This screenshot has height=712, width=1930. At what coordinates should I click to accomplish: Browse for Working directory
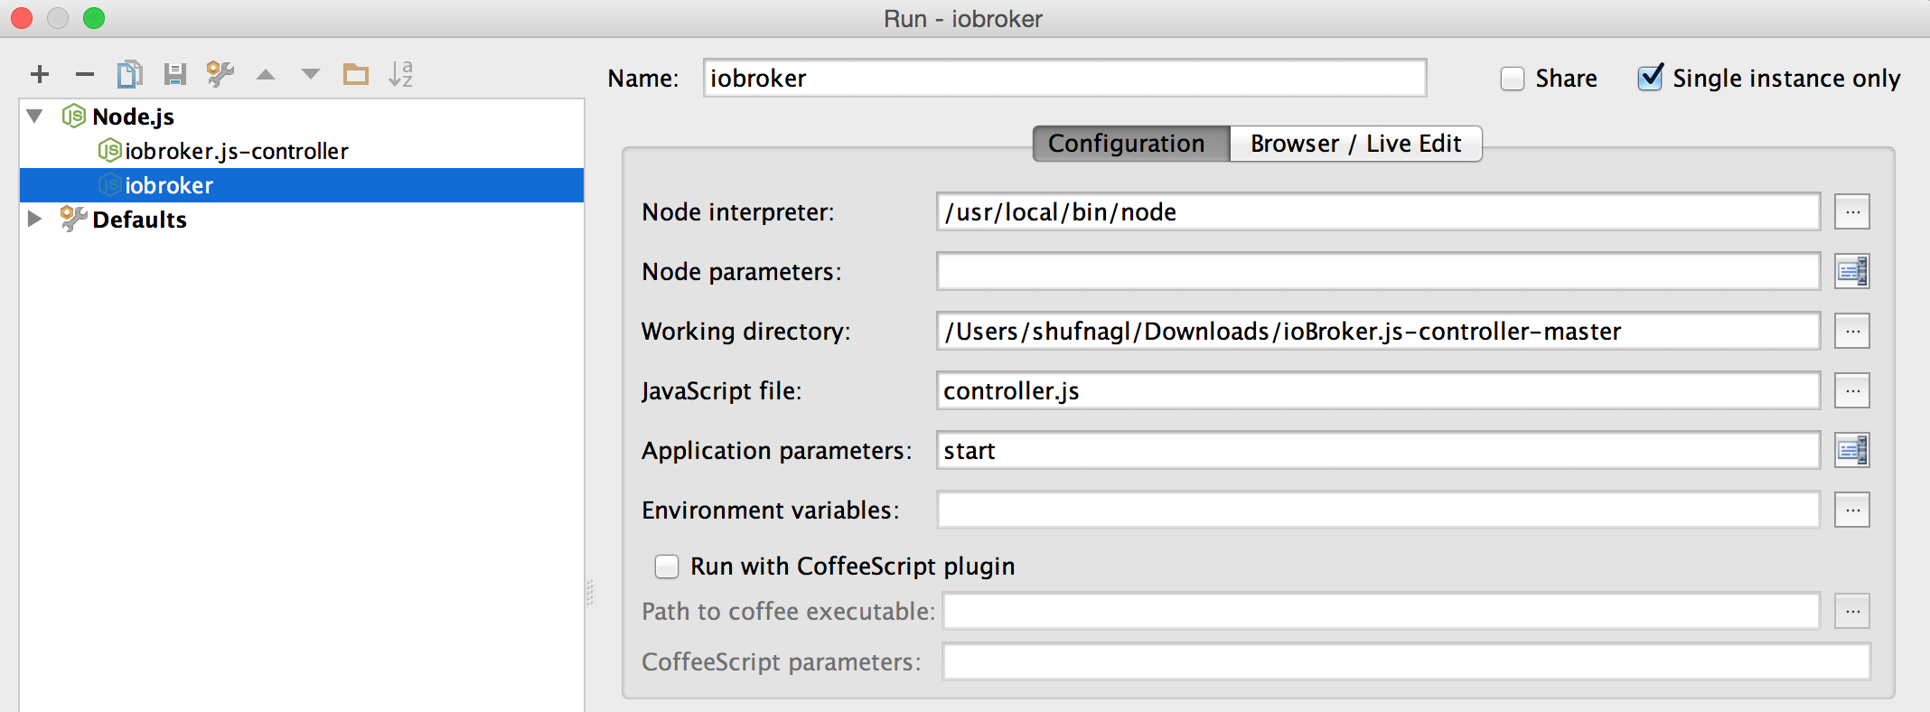pyautogui.click(x=1852, y=332)
